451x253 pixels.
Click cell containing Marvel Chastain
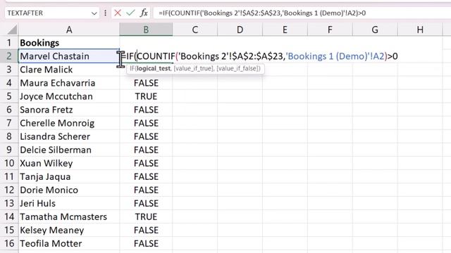(x=69, y=56)
